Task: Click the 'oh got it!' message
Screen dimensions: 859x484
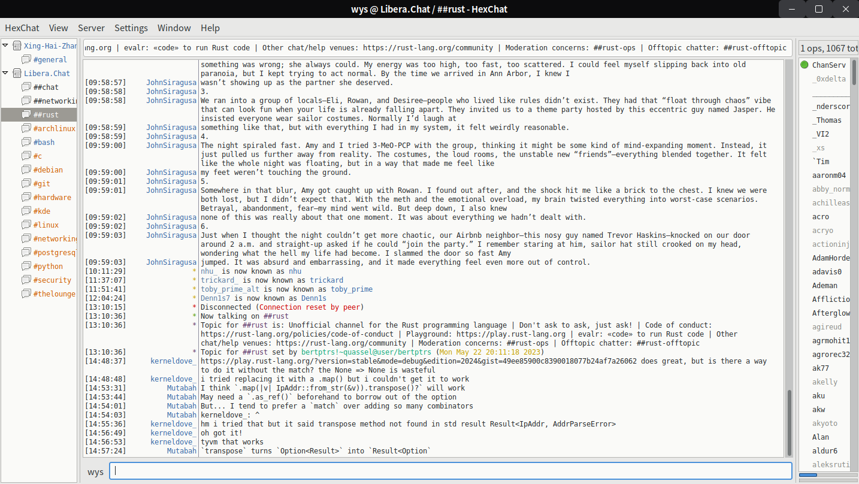Action: pos(222,433)
